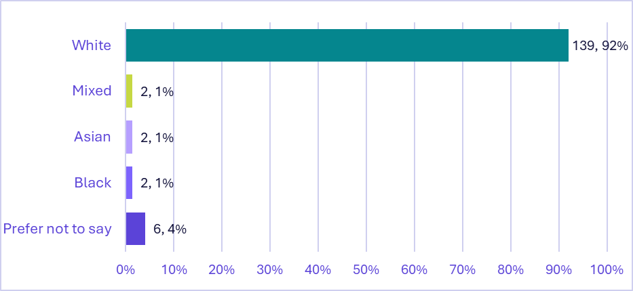Click the teal White bar
This screenshot has width=633, height=291.
tap(347, 45)
